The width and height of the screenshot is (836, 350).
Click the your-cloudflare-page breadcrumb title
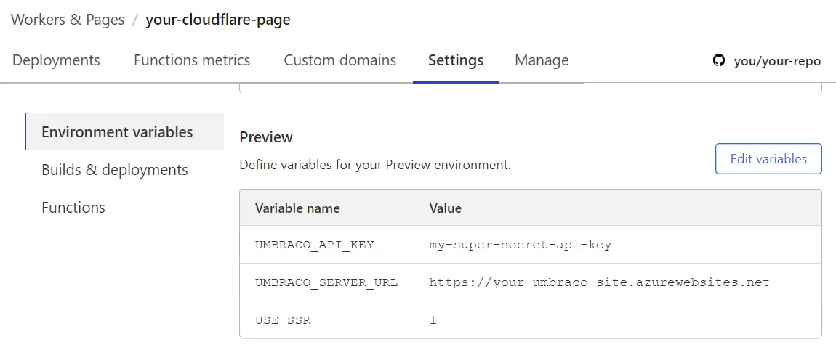[x=217, y=20]
